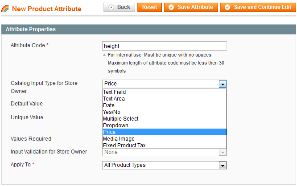Open the Apply To dropdown
Screen dimensions: 297x186
[164, 165]
